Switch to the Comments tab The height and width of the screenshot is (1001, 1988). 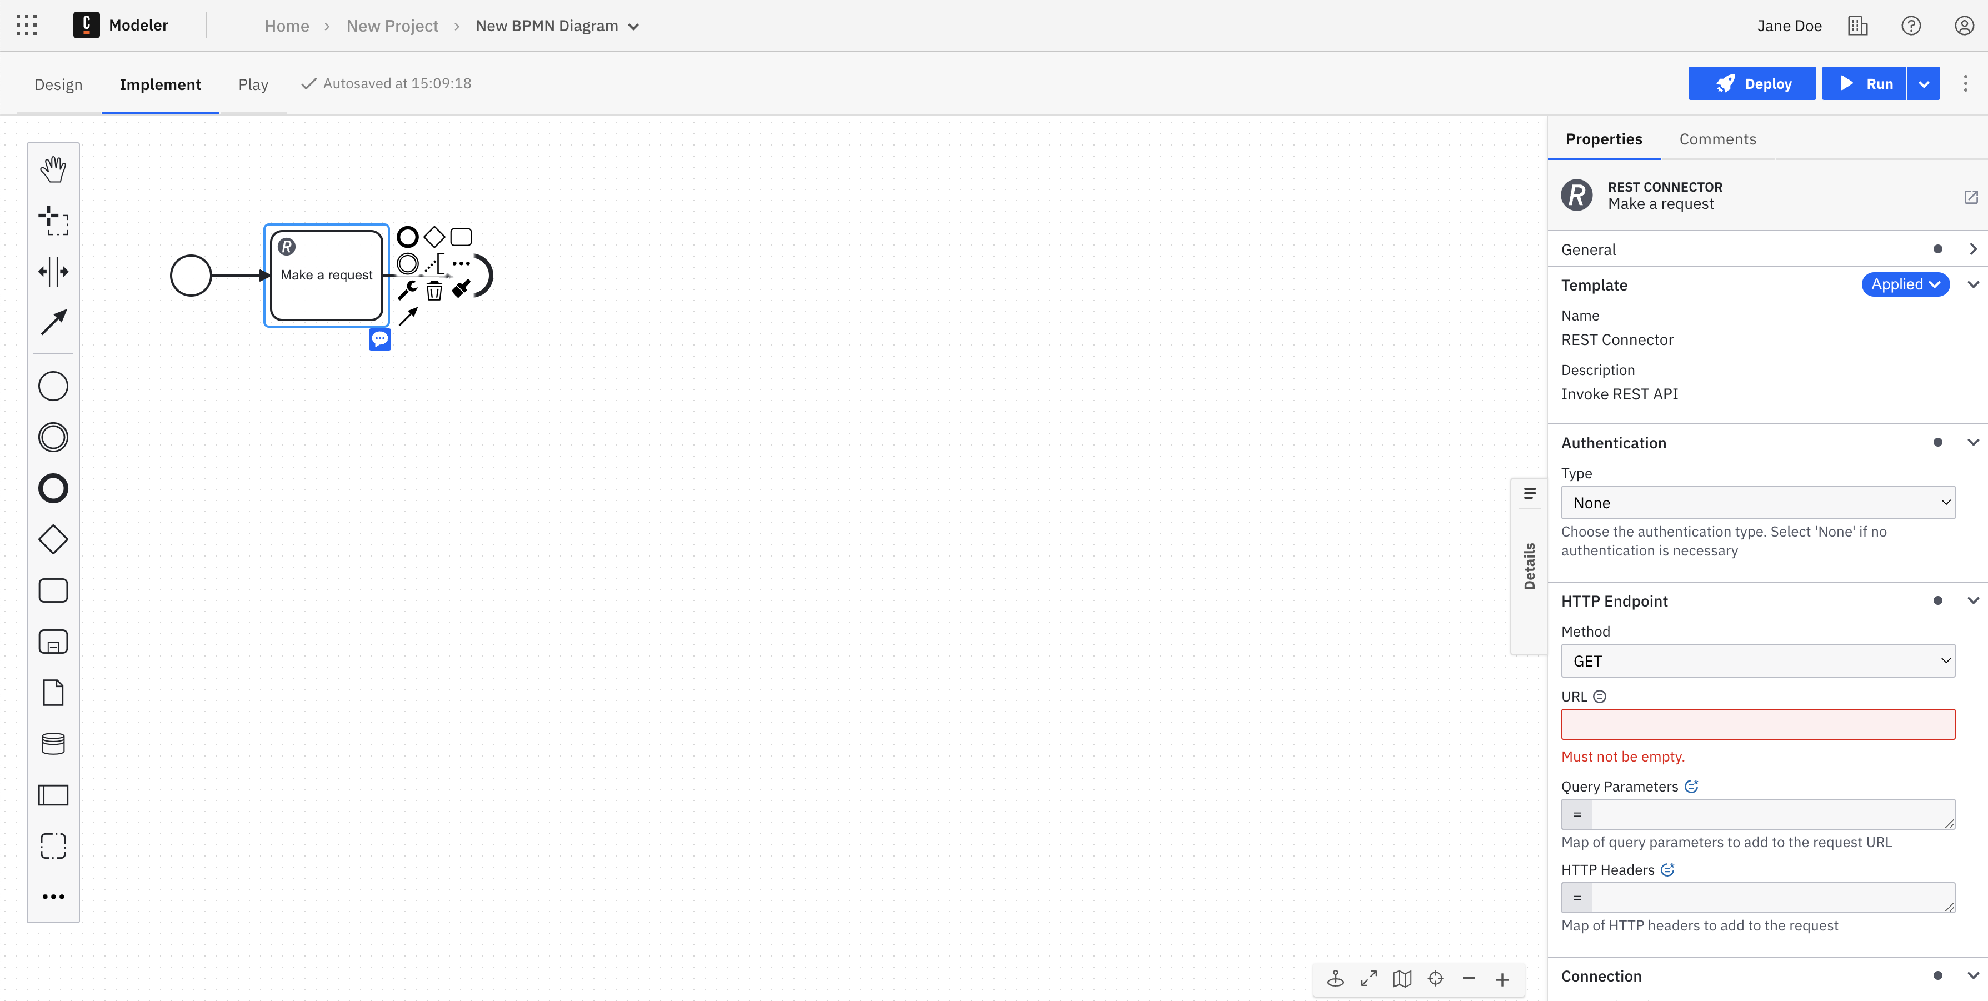click(1717, 139)
